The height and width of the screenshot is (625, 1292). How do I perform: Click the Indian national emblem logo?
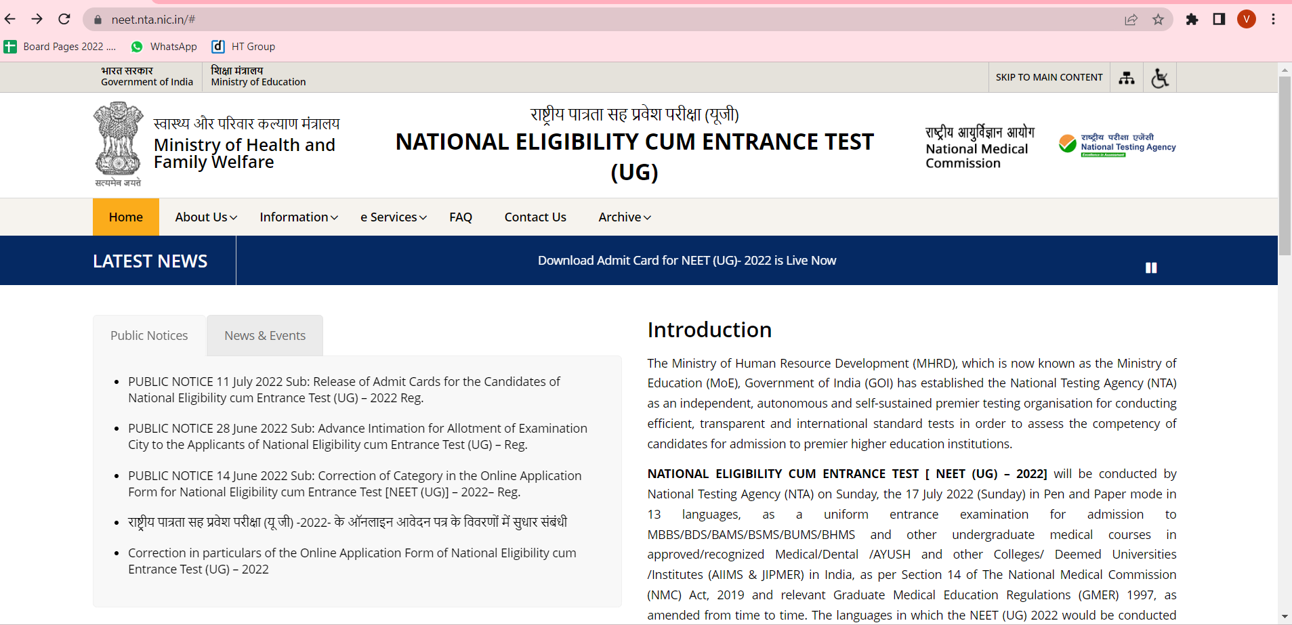[x=119, y=144]
